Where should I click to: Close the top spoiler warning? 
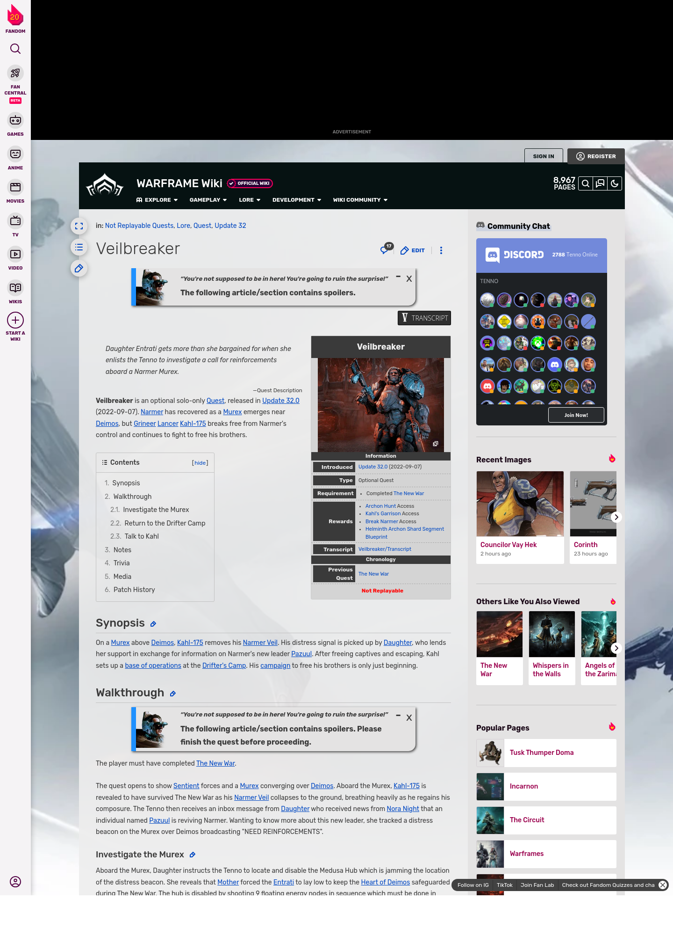click(409, 279)
